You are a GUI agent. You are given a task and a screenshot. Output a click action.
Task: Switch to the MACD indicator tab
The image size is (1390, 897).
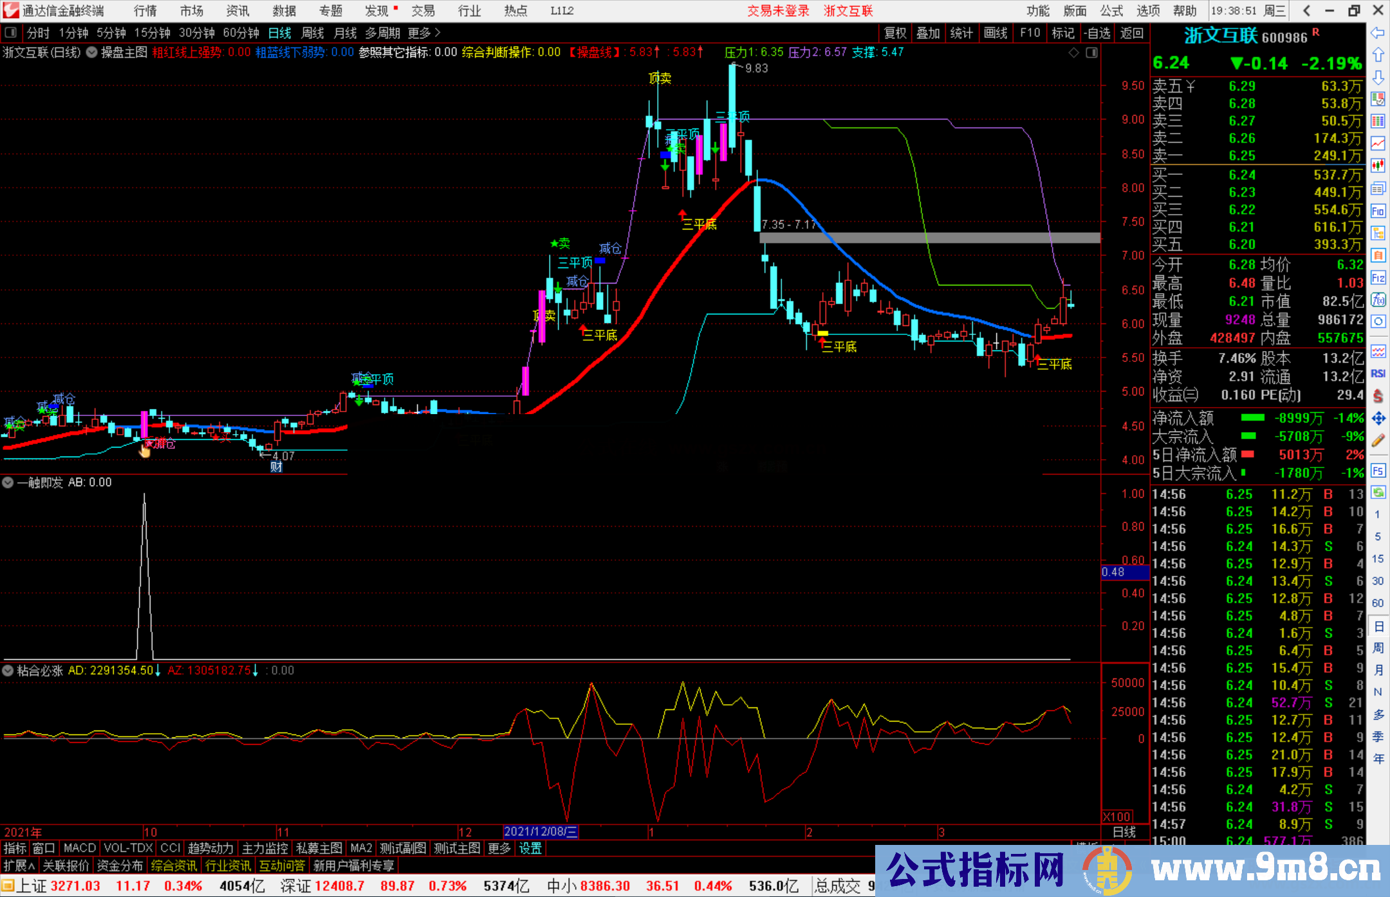tap(79, 848)
